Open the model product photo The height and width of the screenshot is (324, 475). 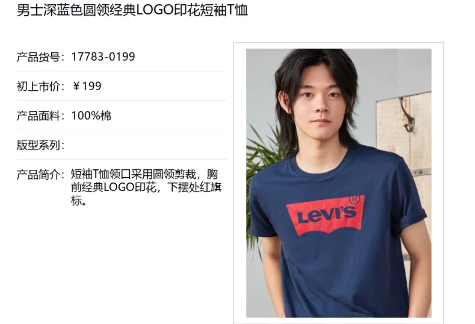pos(339,183)
